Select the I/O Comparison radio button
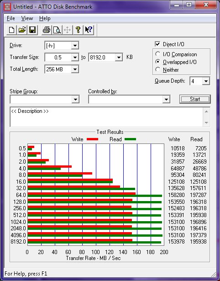The width and height of the screenshot is (220, 281). [158, 54]
